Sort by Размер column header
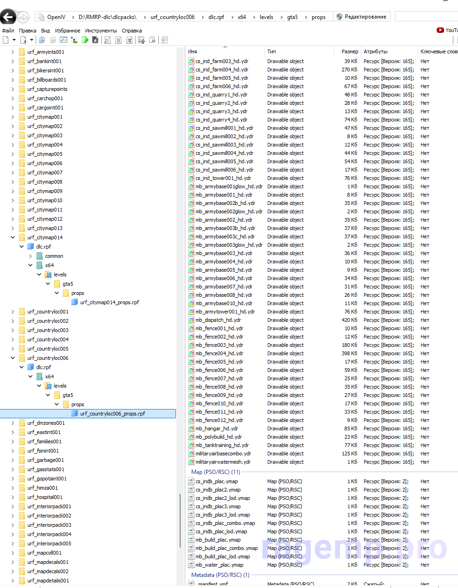 [347, 51]
